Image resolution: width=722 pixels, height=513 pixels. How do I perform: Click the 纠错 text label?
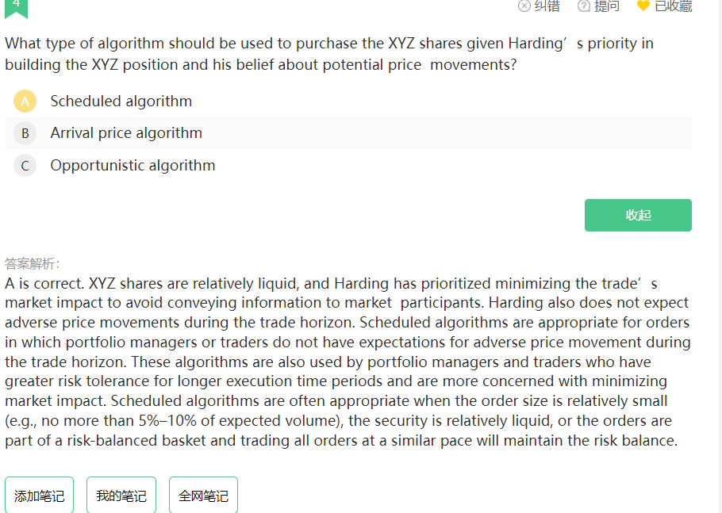tap(547, 6)
